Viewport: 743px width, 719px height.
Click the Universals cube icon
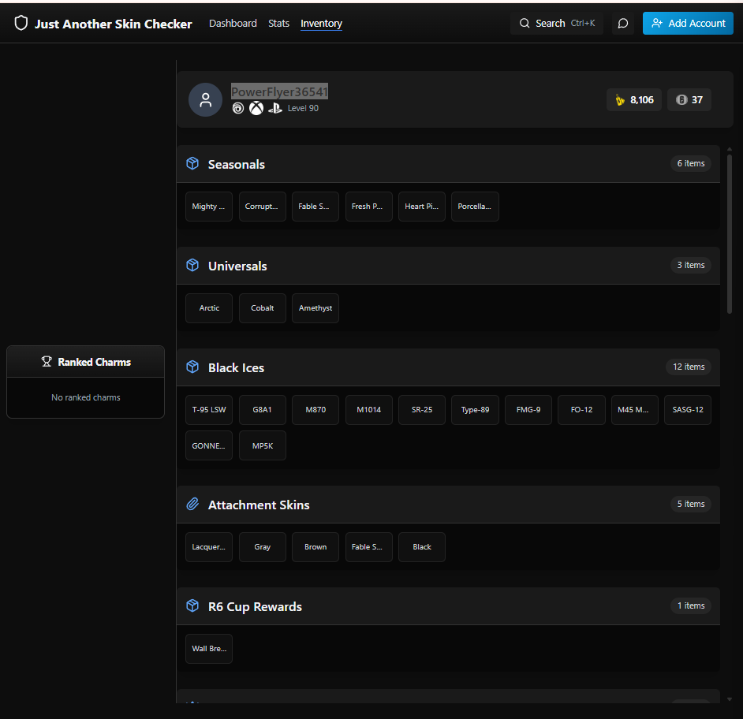(x=192, y=265)
